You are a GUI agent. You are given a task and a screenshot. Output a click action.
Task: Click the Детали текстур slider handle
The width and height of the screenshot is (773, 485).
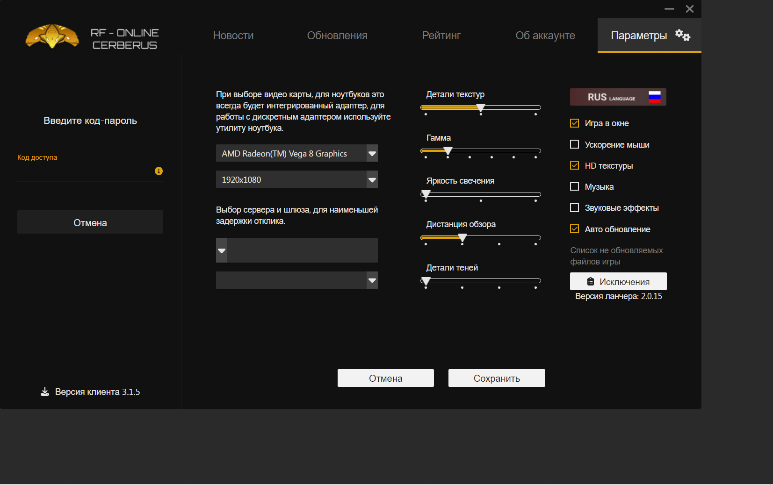click(480, 108)
